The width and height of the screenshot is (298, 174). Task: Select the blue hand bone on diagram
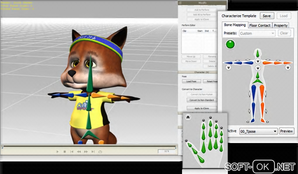pyautogui.click(x=228, y=63)
